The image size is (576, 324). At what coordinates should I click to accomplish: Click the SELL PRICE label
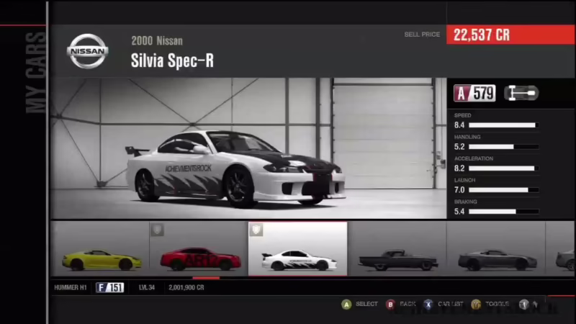[x=422, y=34]
